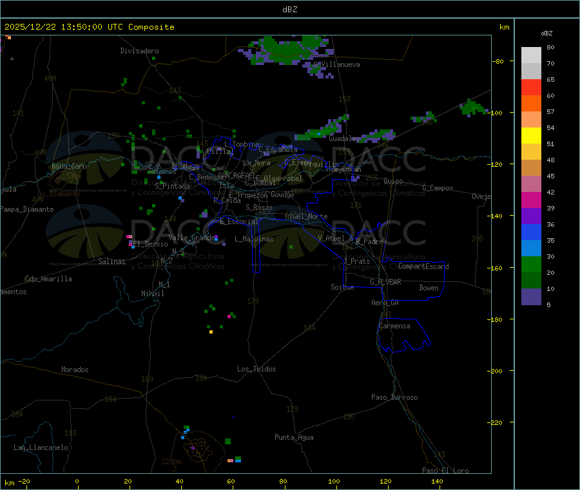Screen dimensions: 580x490
Task: Click the Nihuil label
Action: 153,294
